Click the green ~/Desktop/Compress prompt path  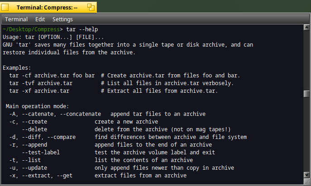point(31,29)
